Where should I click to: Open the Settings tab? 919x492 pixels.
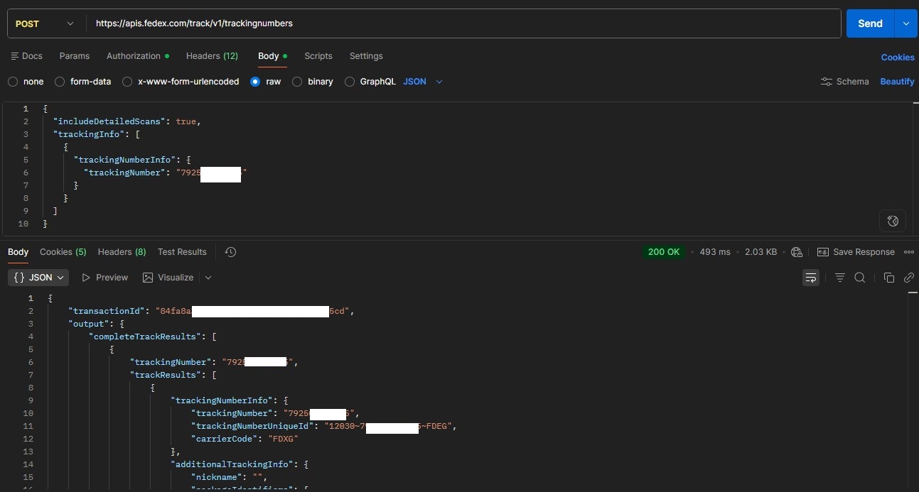tap(366, 56)
